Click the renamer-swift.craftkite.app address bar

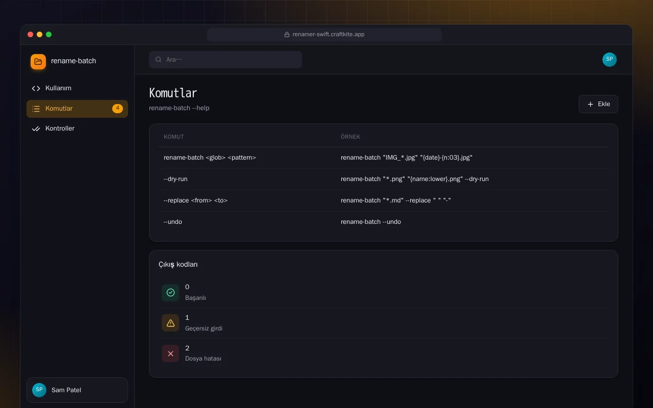324,35
